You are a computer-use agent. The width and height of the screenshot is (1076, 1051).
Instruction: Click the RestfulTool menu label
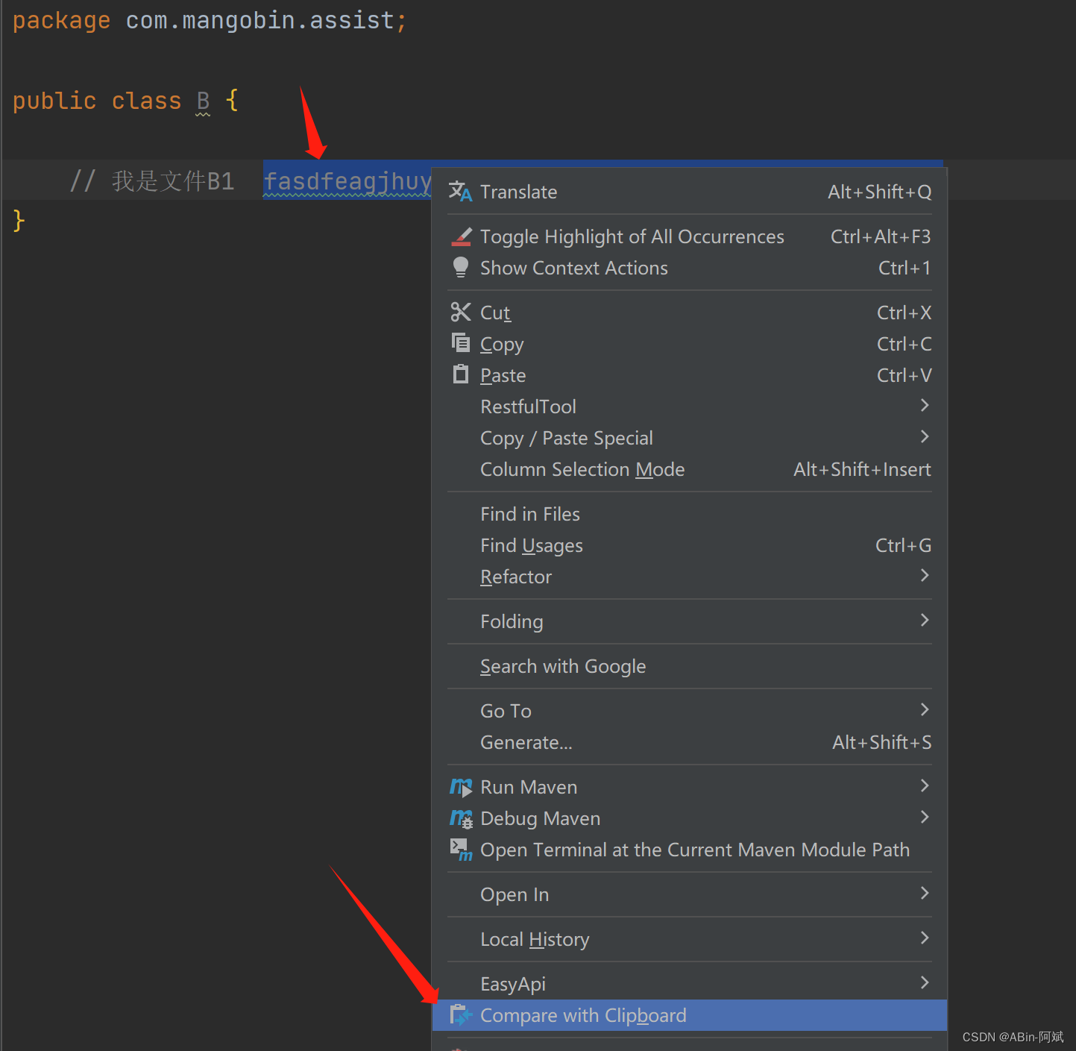[x=528, y=407]
